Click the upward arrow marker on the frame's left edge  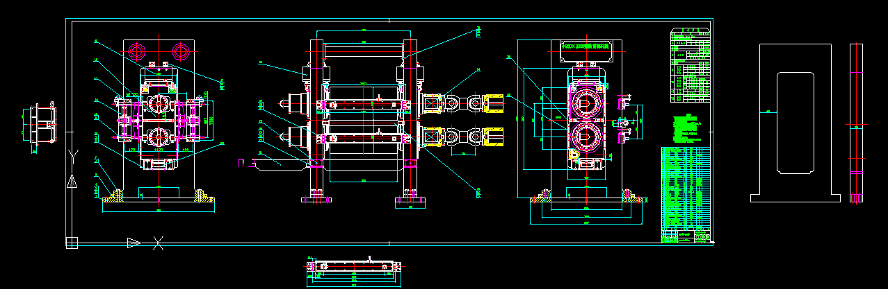(72, 181)
